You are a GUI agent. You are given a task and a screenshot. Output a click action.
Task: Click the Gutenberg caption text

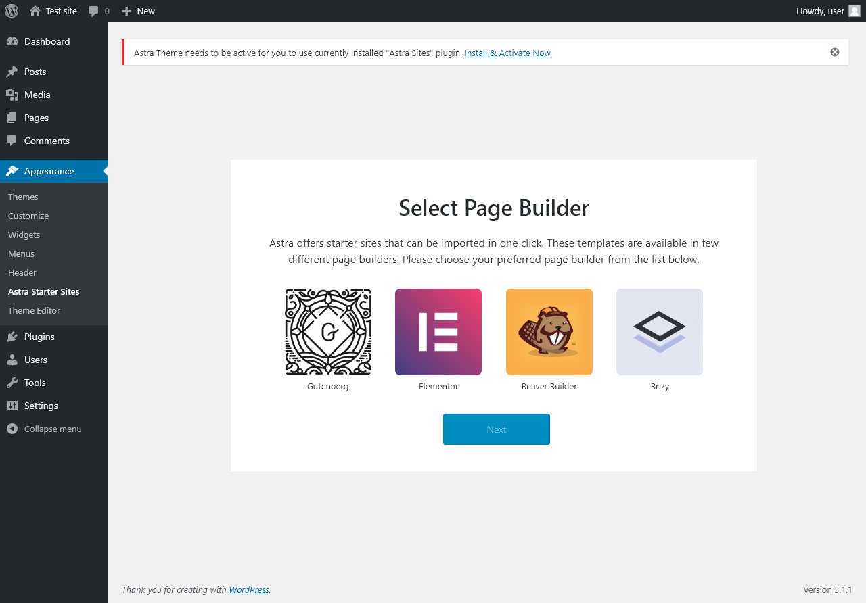328,387
